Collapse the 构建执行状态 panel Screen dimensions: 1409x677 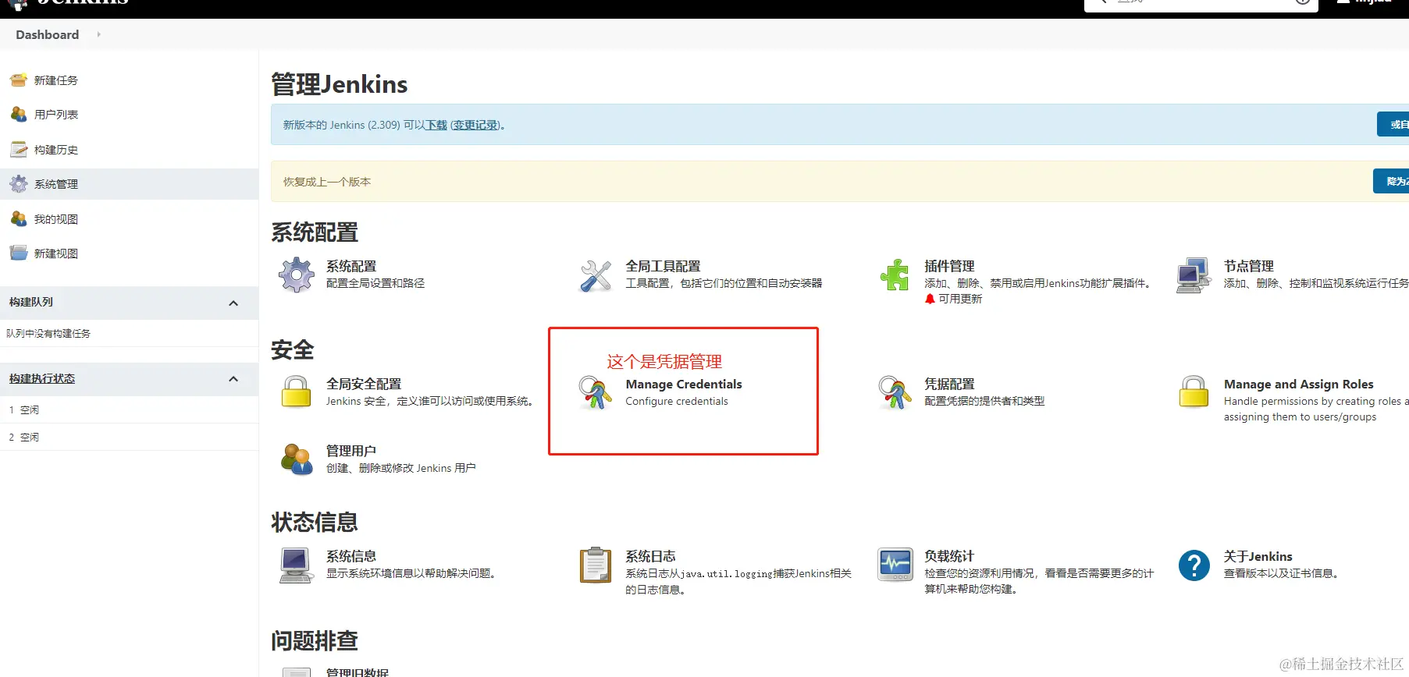pos(233,379)
